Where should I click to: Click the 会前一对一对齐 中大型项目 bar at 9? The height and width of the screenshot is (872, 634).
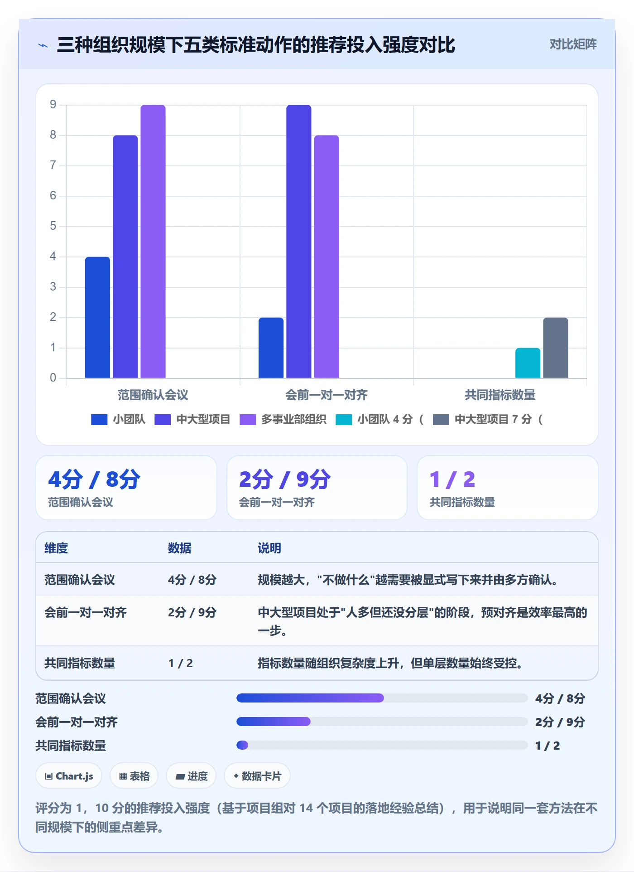pyautogui.click(x=299, y=242)
